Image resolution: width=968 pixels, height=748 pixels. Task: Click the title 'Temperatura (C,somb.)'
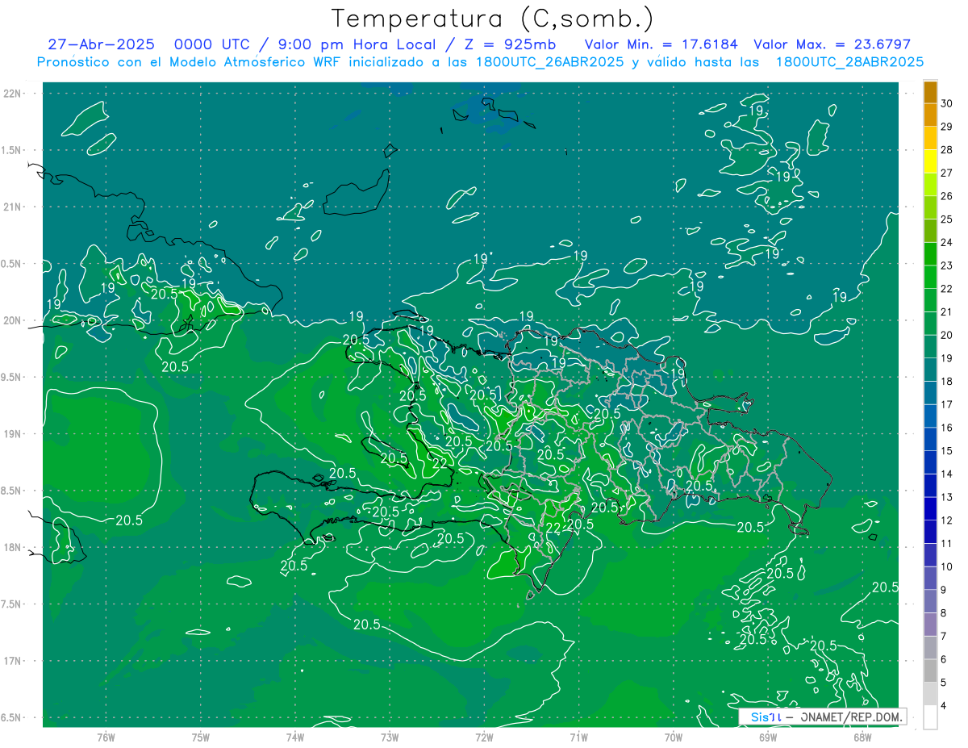tap(493, 19)
